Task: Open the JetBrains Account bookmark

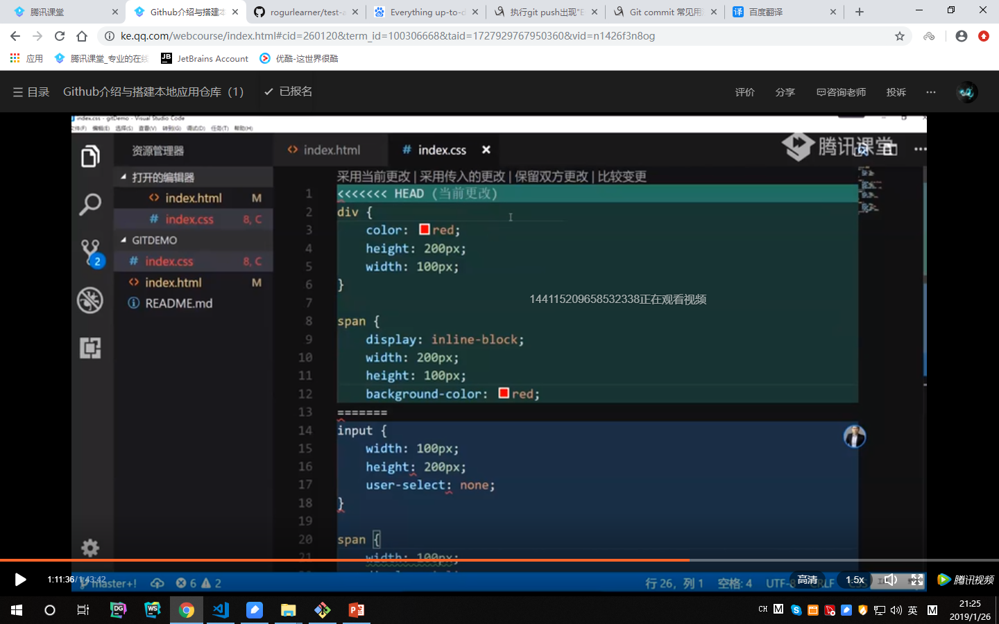Action: 205,58
